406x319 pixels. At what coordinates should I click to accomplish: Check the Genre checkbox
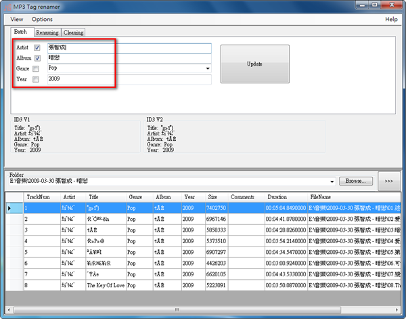click(37, 69)
